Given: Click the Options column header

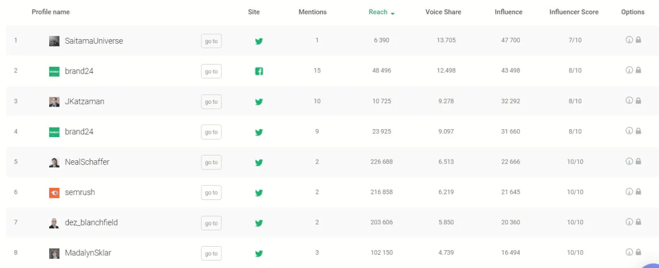Looking at the screenshot, I should point(632,12).
